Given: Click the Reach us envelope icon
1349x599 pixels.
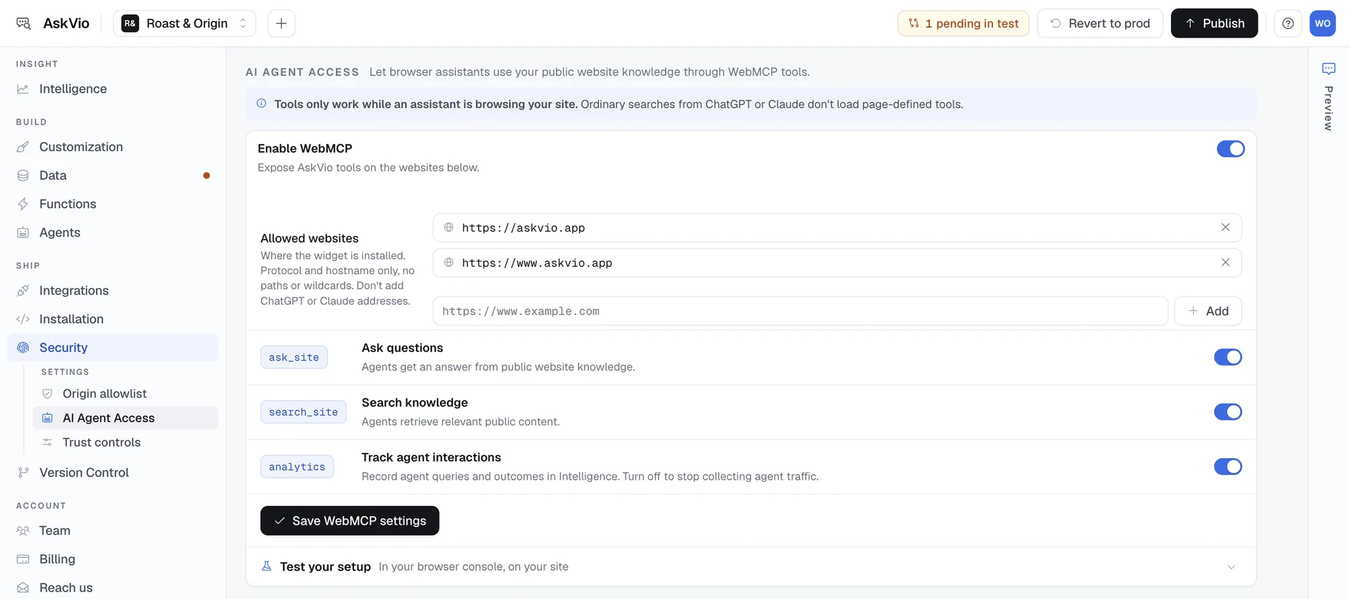Looking at the screenshot, I should 23,588.
